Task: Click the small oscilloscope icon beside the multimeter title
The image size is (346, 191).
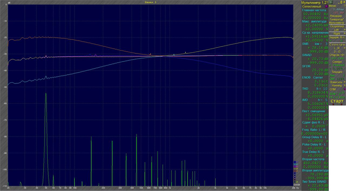Action: 331,2
